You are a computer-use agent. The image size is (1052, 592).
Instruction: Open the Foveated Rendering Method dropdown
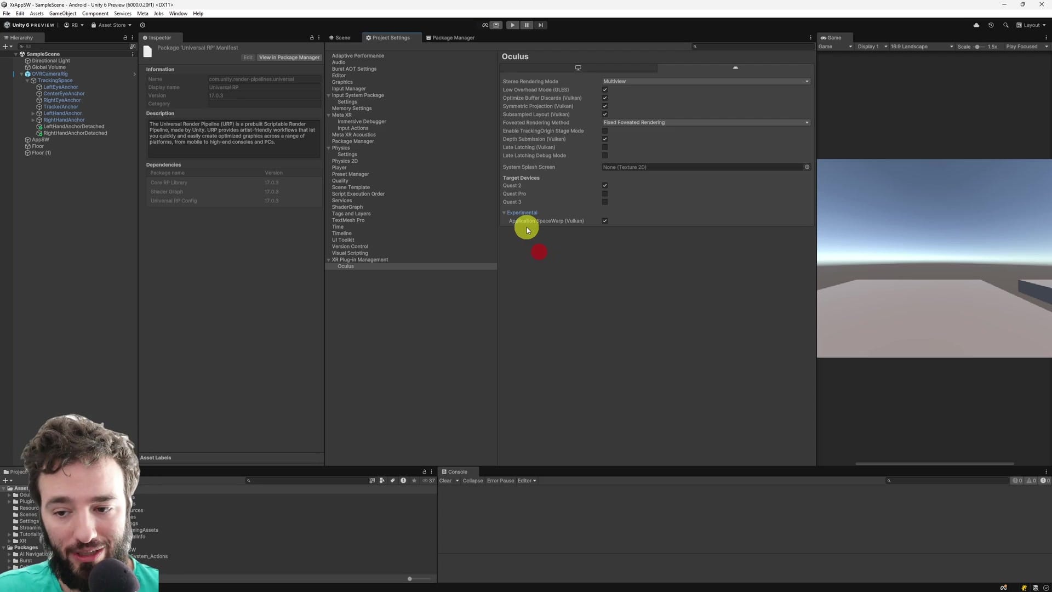(705, 122)
